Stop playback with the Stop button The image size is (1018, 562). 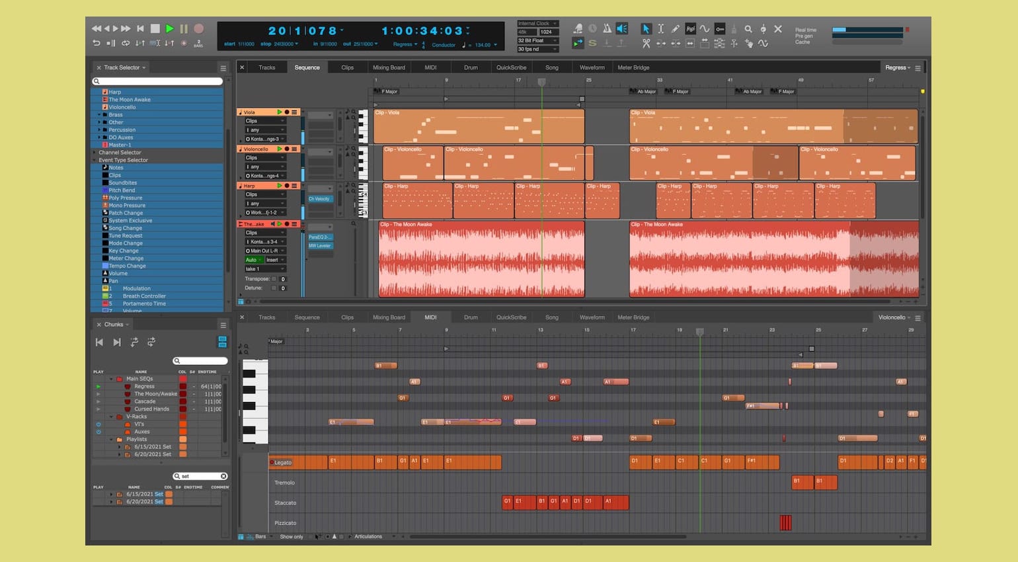pyautogui.click(x=155, y=28)
